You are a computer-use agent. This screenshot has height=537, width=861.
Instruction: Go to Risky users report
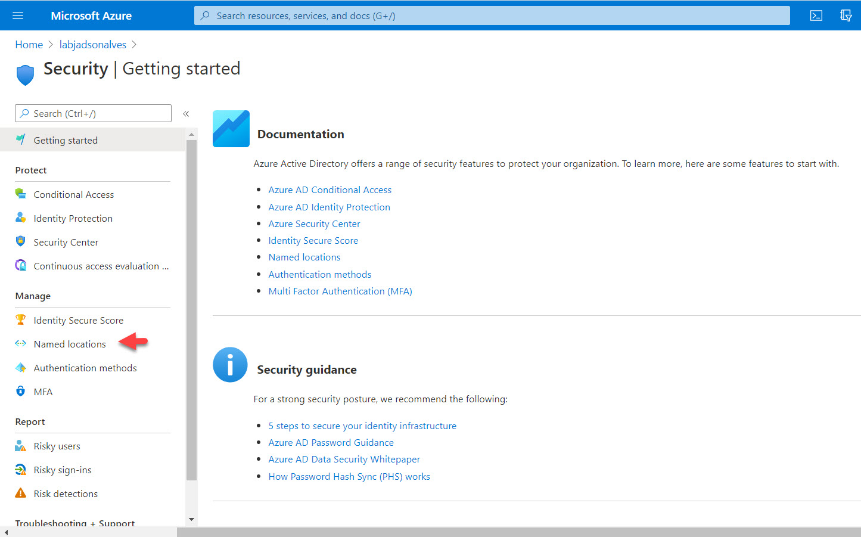[x=57, y=446]
